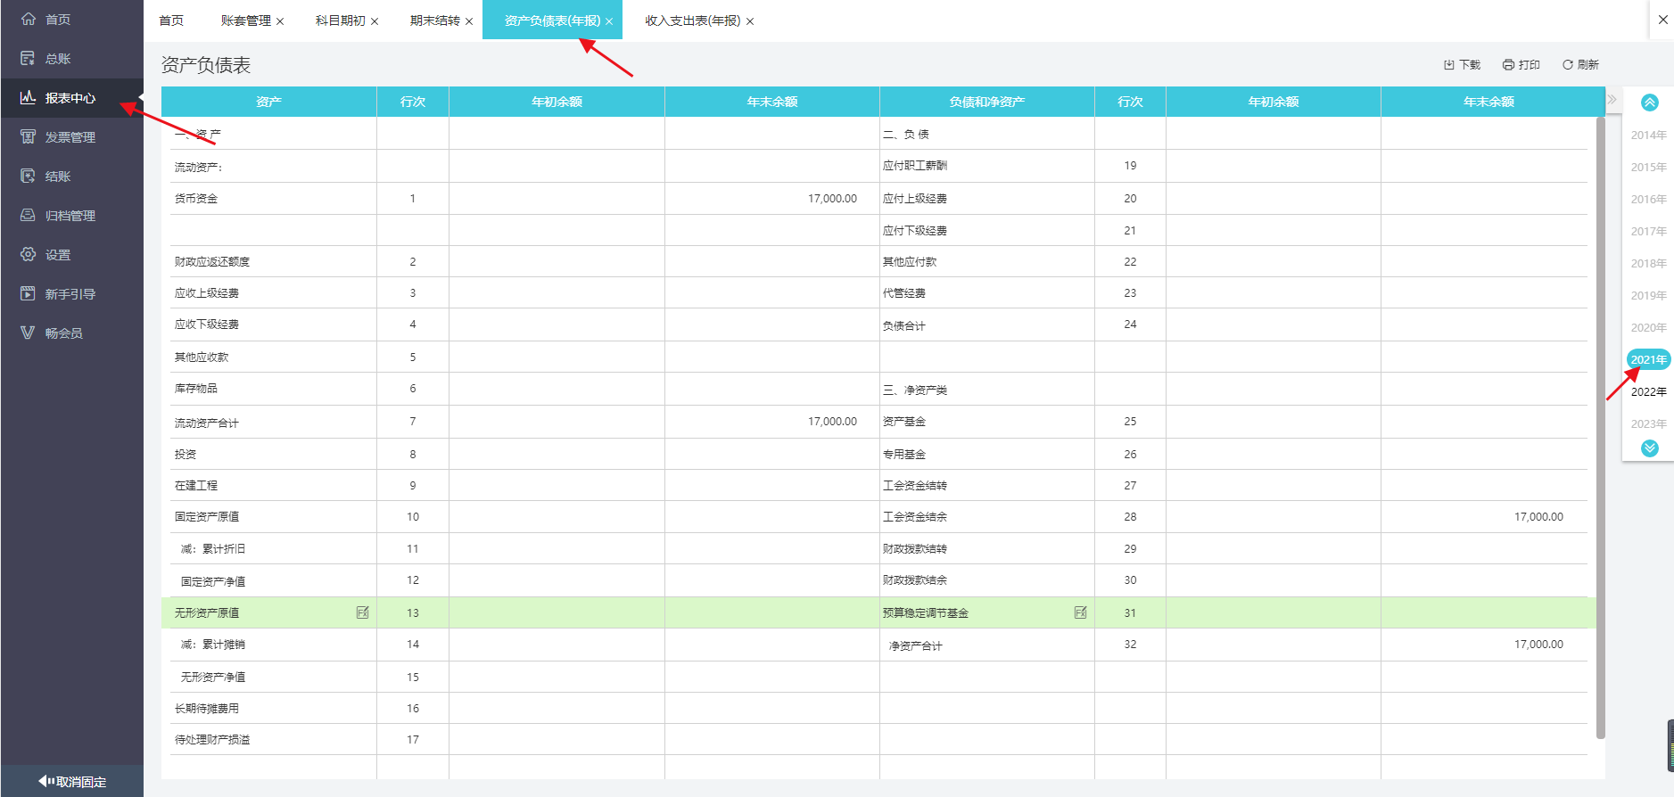1674x797 pixels.
Task: Toggle 取消固定 sidebar pin
Action: coord(72,781)
